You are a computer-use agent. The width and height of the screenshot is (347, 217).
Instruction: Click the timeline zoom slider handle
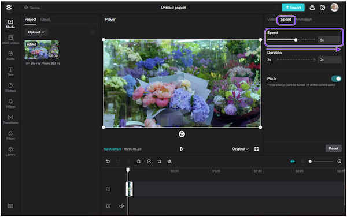pos(310,162)
